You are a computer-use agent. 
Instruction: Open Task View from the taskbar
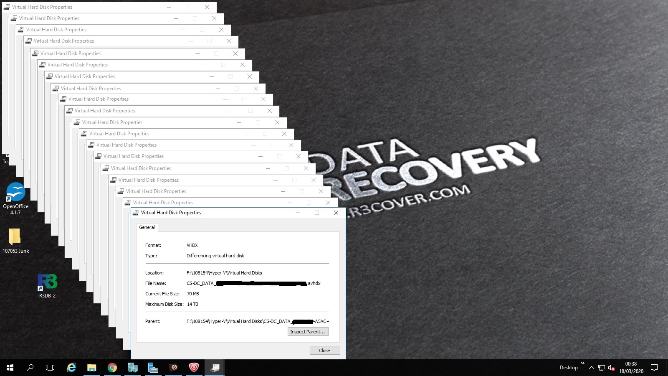pyautogui.click(x=50, y=368)
